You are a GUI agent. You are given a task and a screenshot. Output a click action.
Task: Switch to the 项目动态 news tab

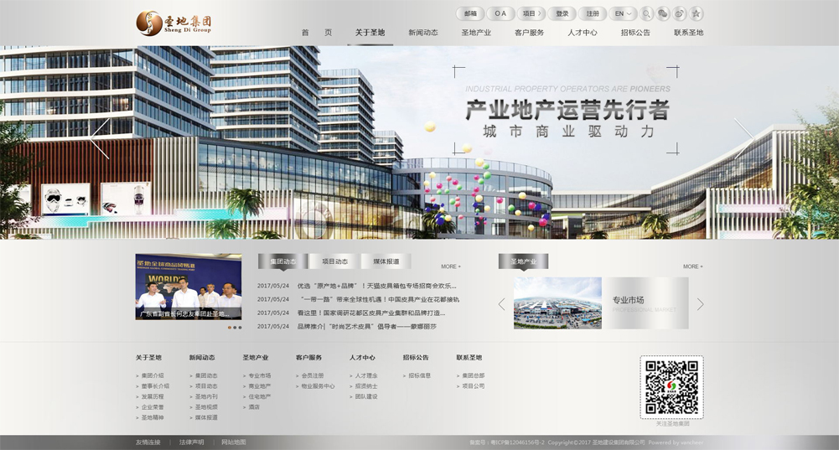point(334,261)
